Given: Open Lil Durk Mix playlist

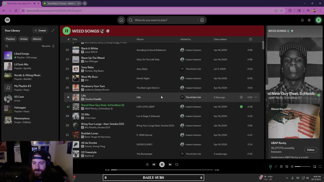Looking at the screenshot, I should click(x=30, y=66).
